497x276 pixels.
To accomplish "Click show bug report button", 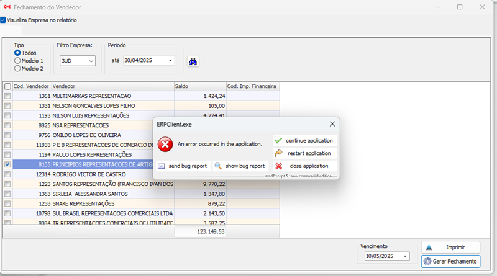I will click(240, 166).
